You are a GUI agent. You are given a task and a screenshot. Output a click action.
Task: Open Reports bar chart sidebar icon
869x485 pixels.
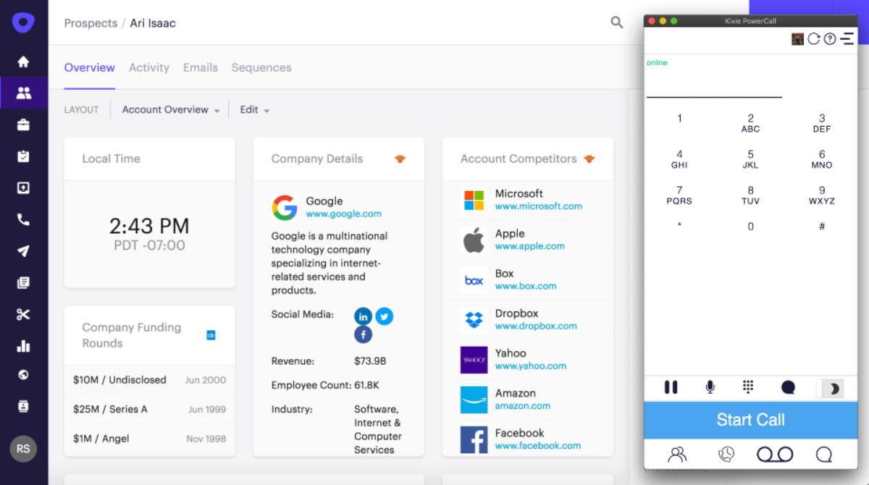coord(23,345)
